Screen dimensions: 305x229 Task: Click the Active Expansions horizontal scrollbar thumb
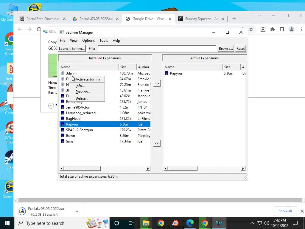[183, 169]
